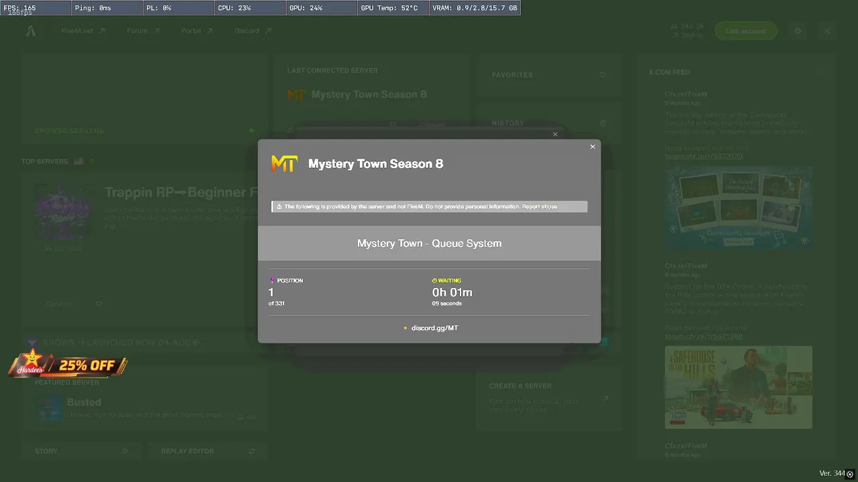This screenshot has width=858, height=482.
Task: Click the warning triangle icon in the notice
Action: click(x=279, y=207)
